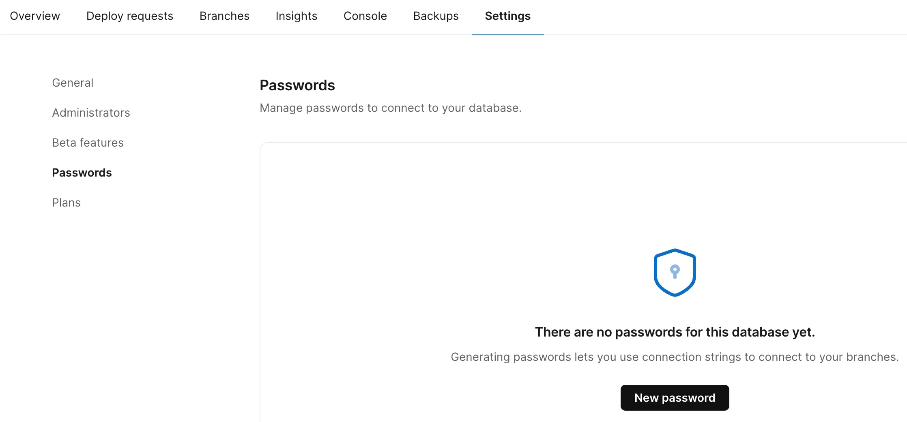Open the Insights tab
This screenshot has width=907, height=422.
pos(296,16)
